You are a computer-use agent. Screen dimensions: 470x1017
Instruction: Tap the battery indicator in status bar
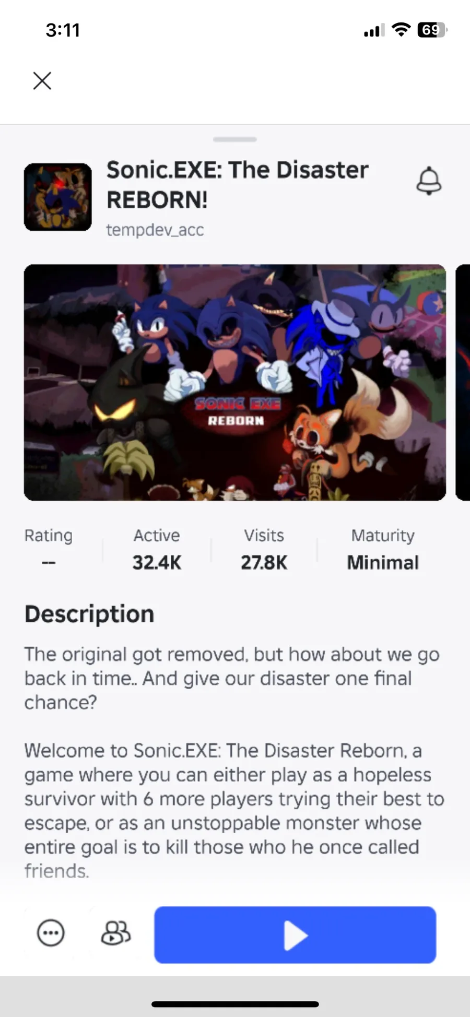[x=432, y=30]
